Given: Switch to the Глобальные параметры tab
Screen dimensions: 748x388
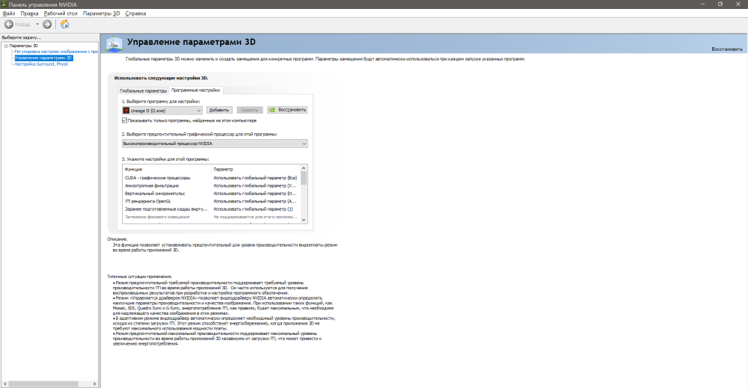Looking at the screenshot, I should click(x=143, y=90).
